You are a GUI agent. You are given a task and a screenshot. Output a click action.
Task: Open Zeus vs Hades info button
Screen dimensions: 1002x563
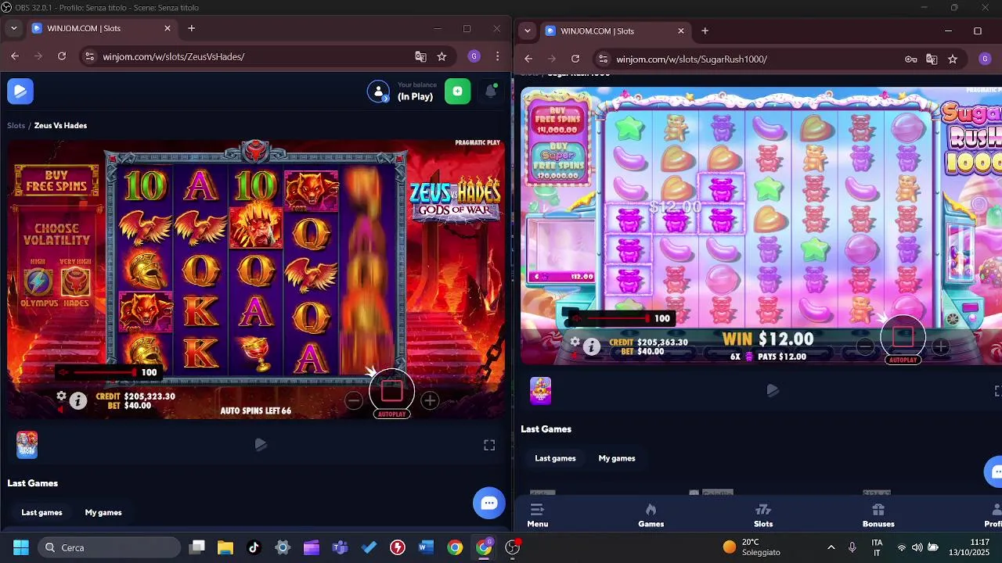pos(78,401)
